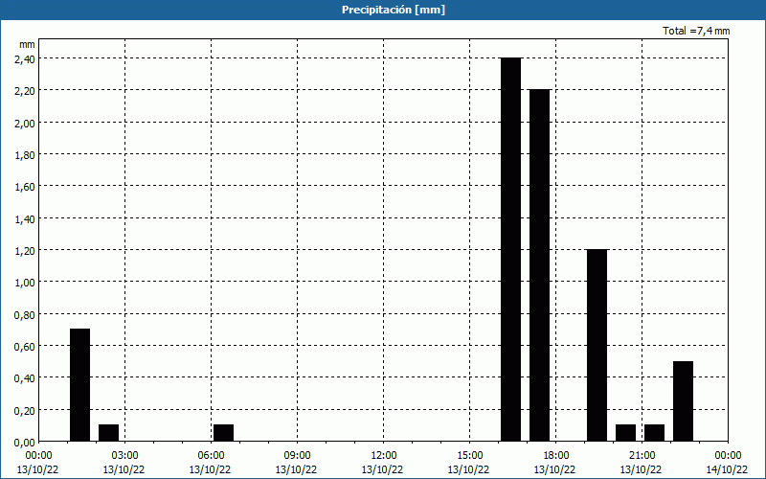The width and height of the screenshot is (766, 479).
Task: Click the 0,00 y-axis value
Action: tap(25, 442)
